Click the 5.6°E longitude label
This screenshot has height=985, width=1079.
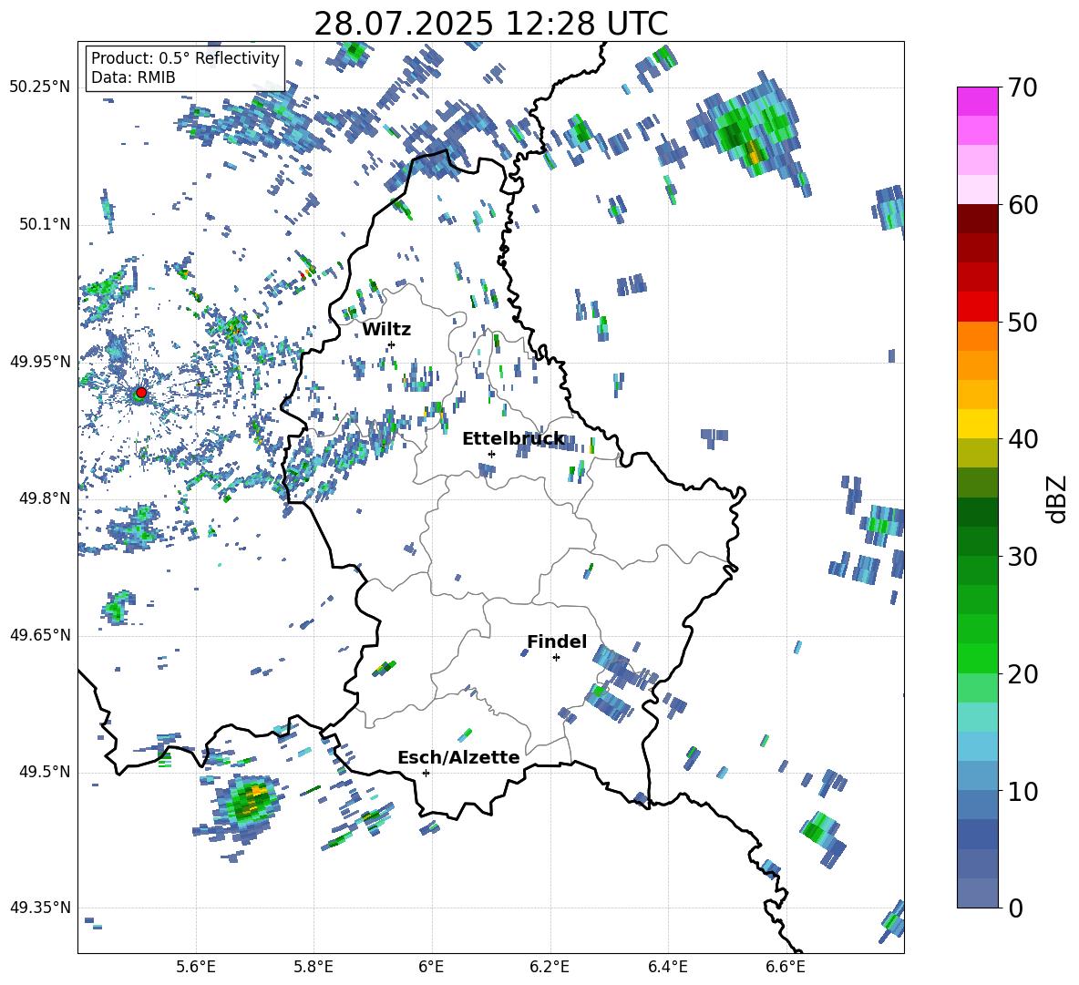tap(196, 968)
